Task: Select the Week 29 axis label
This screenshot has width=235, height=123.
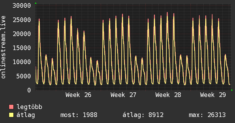Action: (x=213, y=95)
